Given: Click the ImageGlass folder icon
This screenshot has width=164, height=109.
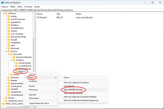Looking at the screenshot, I should click(9, 43).
